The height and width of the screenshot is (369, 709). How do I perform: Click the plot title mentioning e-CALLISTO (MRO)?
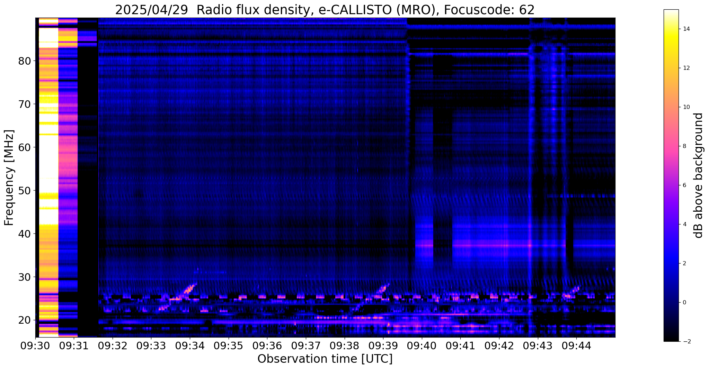tap(325, 10)
